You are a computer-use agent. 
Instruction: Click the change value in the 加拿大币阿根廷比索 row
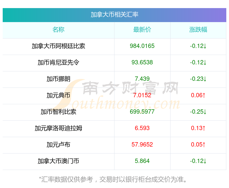click(198, 46)
